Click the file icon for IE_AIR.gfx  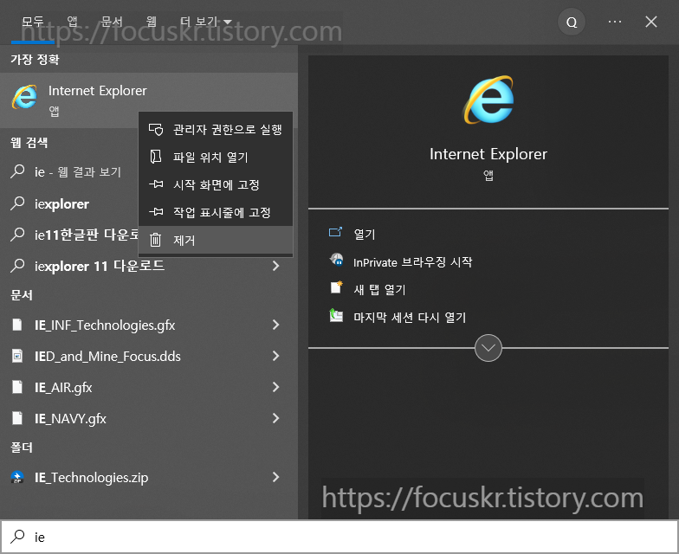[x=17, y=387]
